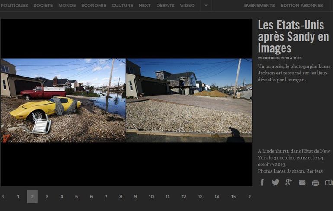Select slide number 1 in pagination
Image resolution: width=333 pixels, height=211 pixels.
click(18, 197)
